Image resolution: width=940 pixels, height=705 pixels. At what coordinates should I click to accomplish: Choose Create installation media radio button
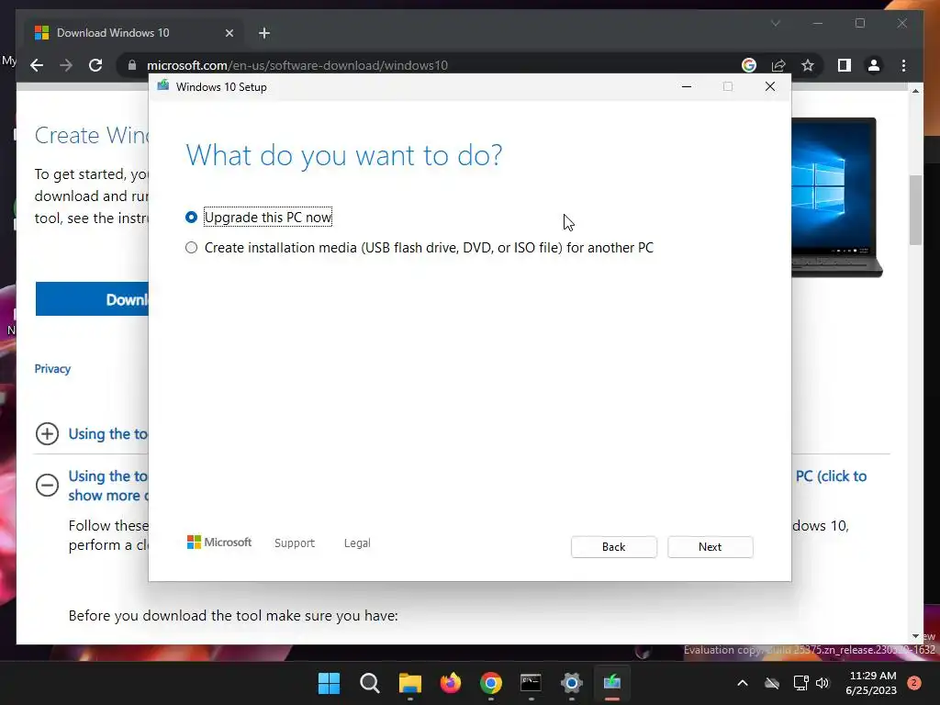point(191,248)
